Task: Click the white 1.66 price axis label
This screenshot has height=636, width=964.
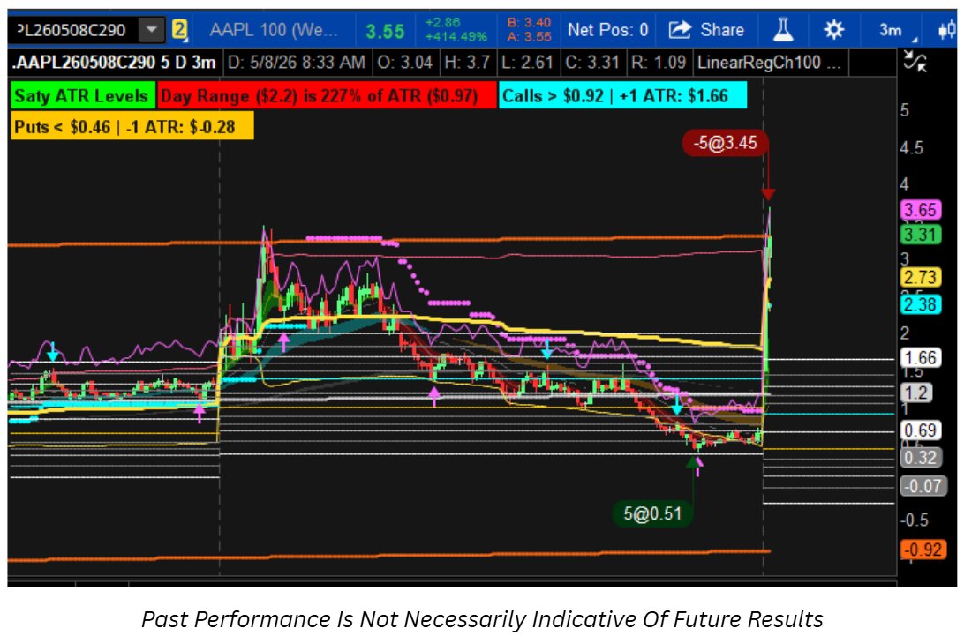Action: pos(921,357)
